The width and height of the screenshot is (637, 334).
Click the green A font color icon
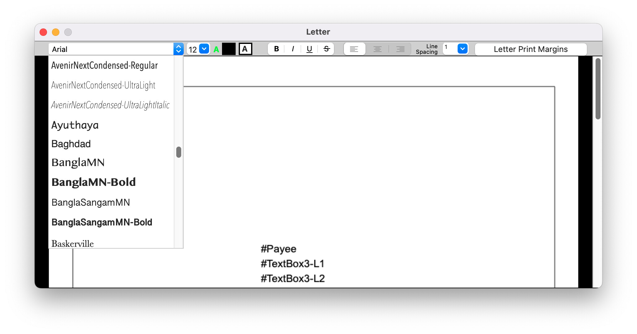(216, 49)
